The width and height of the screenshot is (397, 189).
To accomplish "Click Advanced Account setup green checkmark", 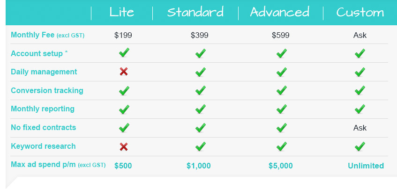I will pyautogui.click(x=282, y=53).
